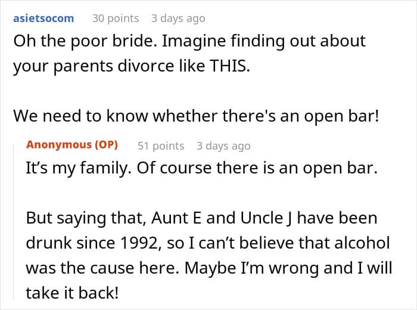This screenshot has height=310, width=417.
Task: Click the 30 points score on asietsocom's comment
Action: [116, 18]
